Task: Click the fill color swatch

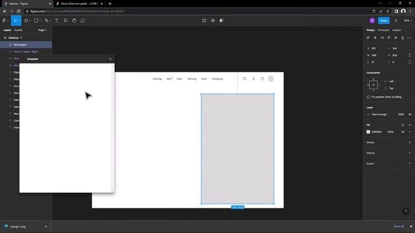Action: (x=368, y=132)
